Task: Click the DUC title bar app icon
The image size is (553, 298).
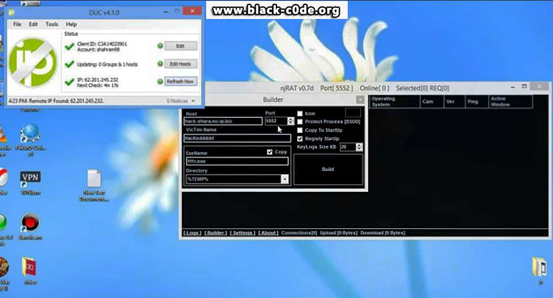Action: pos(11,12)
